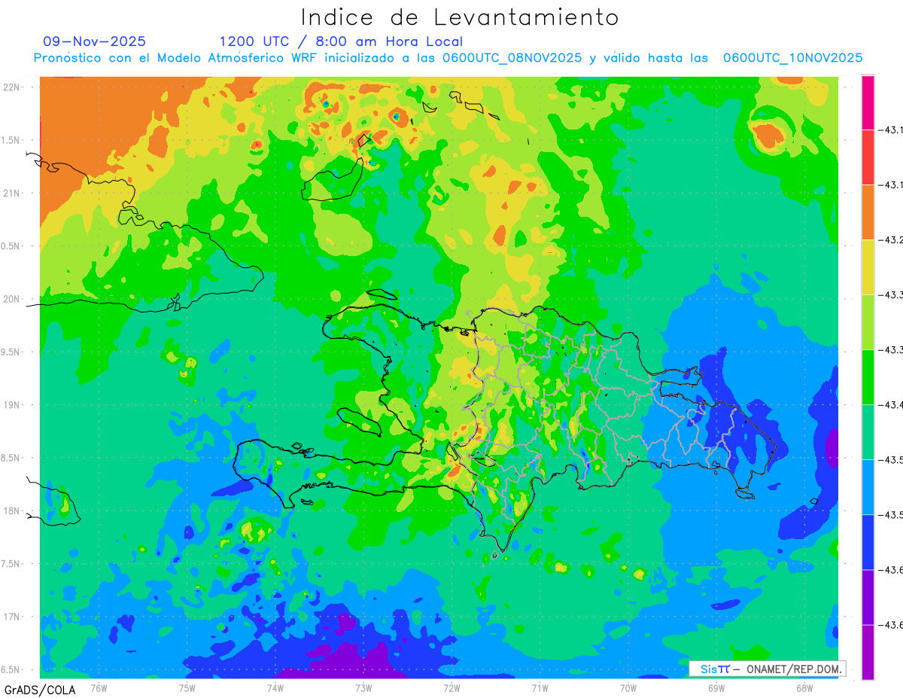Viewport: 903px width, 698px height.
Task: Click the '-43.4' colorbar value
Action: pyautogui.click(x=892, y=405)
